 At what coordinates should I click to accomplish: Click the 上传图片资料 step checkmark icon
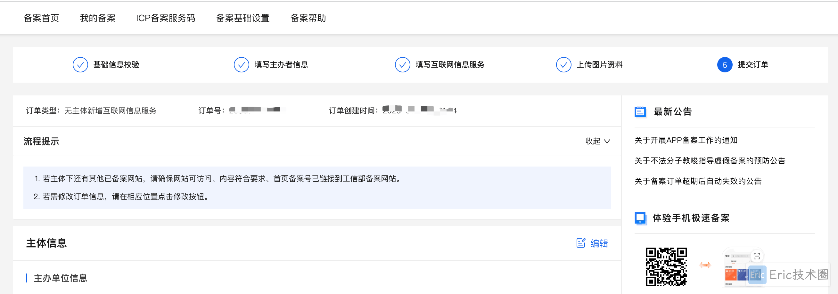[564, 65]
